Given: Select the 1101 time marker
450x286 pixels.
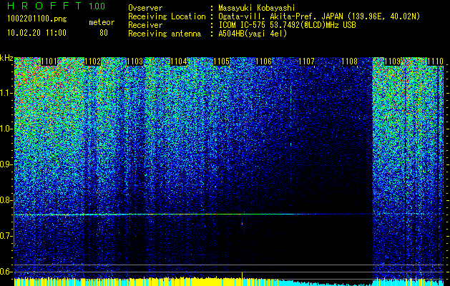Looking at the screenshot, I should tap(49, 61).
